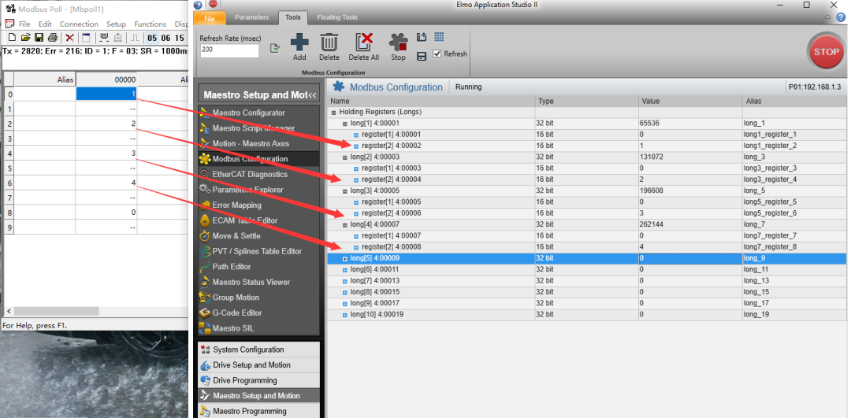Expand the long[8] 4:00015 tree node
The width and height of the screenshot is (851, 418).
coord(344,292)
